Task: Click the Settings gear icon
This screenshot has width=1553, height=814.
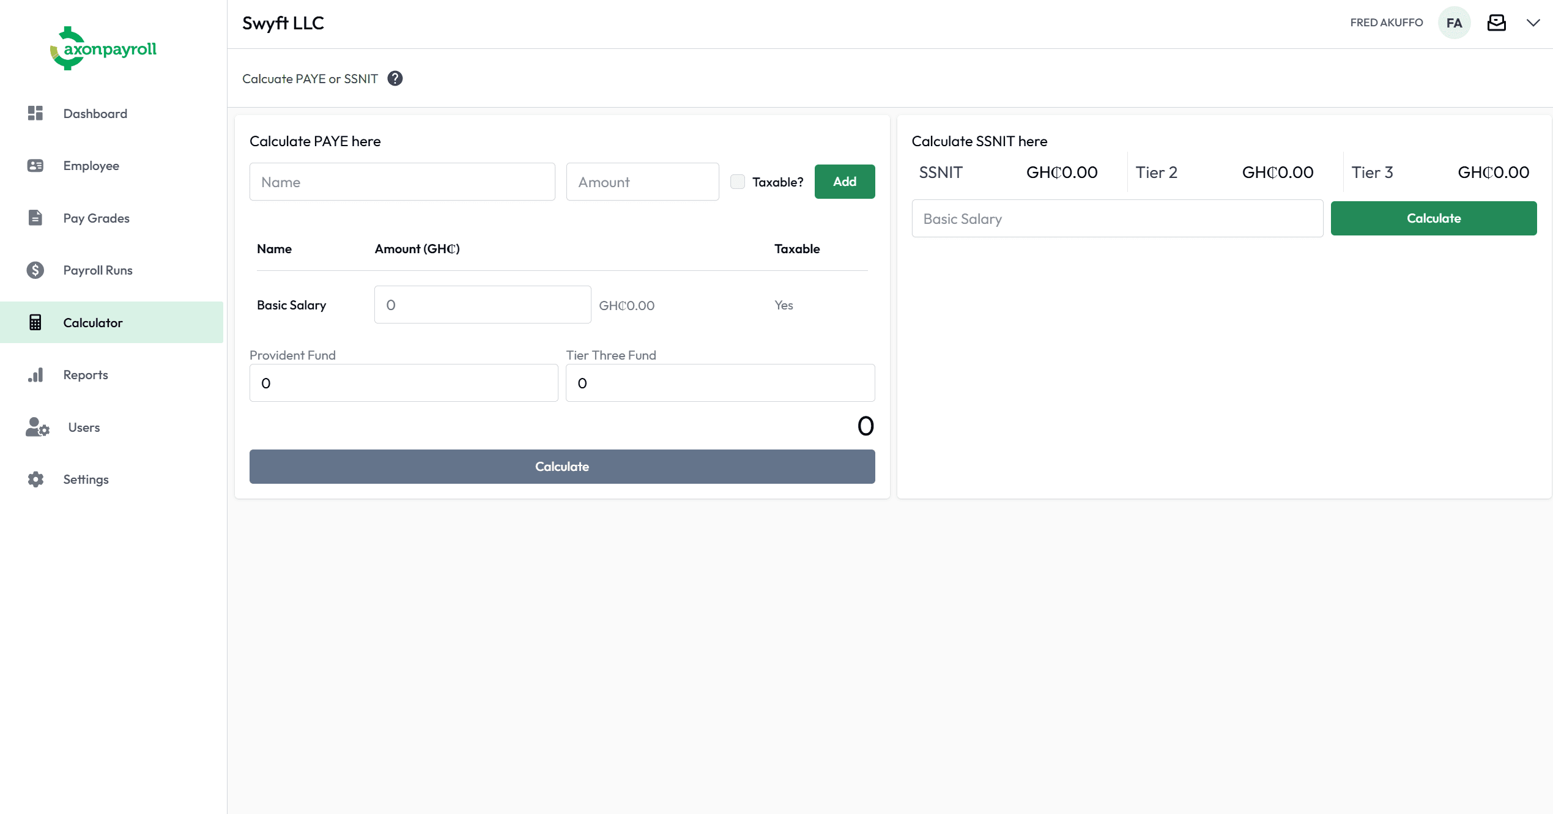Action: tap(35, 479)
